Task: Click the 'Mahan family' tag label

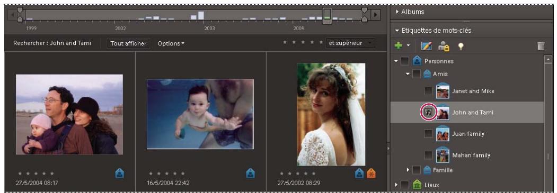Action: pyautogui.click(x=471, y=155)
